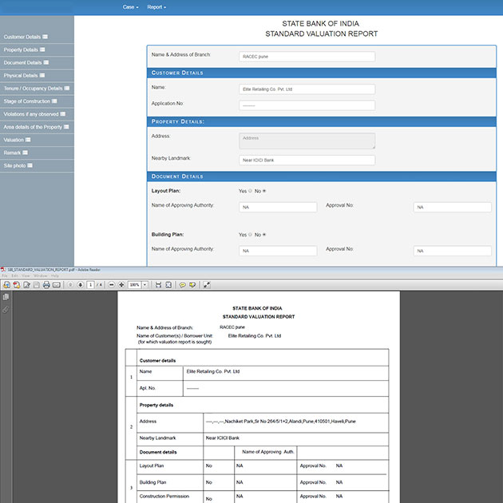Click 'Construction Permission' row label in PDF

(164, 497)
